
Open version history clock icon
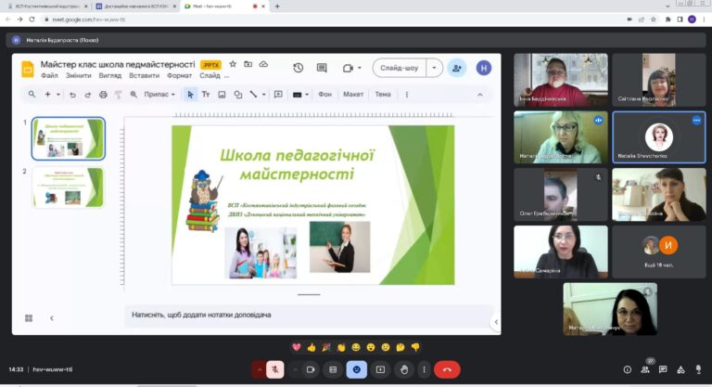coord(299,68)
